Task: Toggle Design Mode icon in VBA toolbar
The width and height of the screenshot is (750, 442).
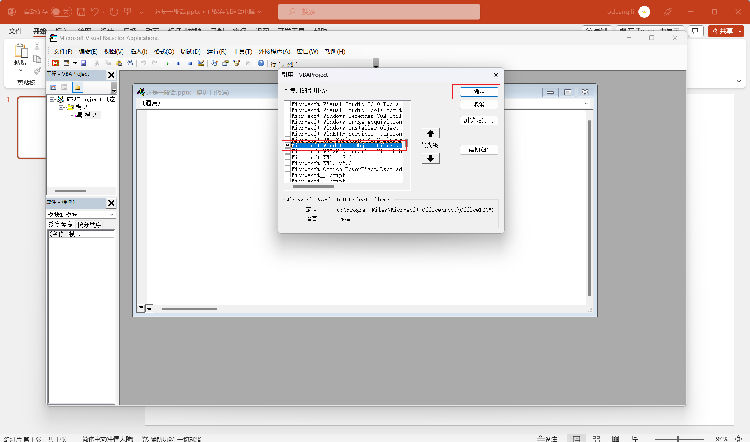Action: pos(201,63)
